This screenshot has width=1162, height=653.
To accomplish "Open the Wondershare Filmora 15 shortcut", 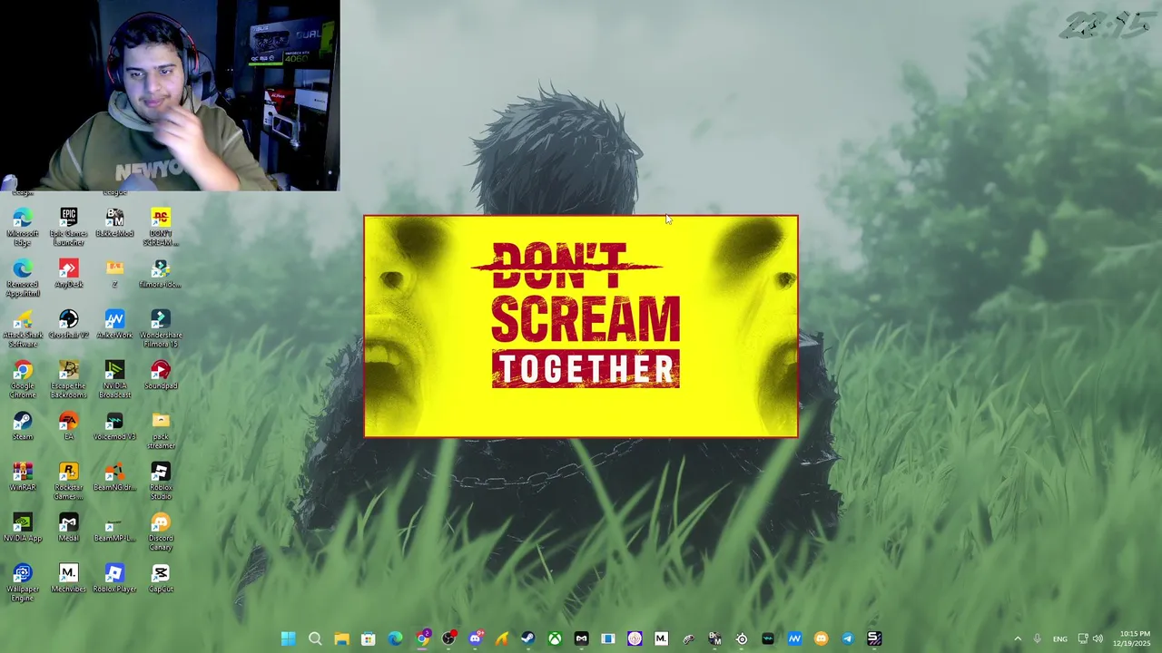I will coord(161,328).
